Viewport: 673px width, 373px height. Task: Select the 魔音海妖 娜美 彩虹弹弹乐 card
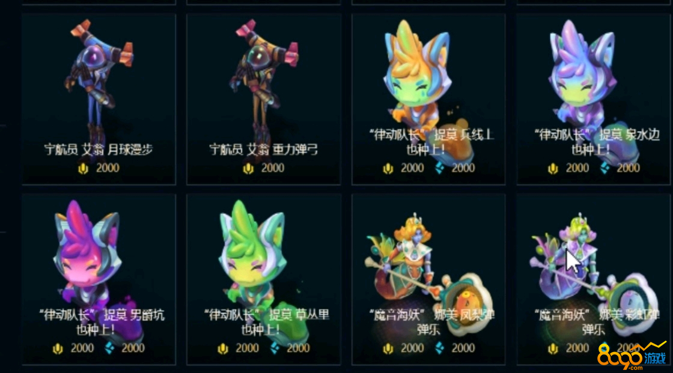[x=594, y=279]
